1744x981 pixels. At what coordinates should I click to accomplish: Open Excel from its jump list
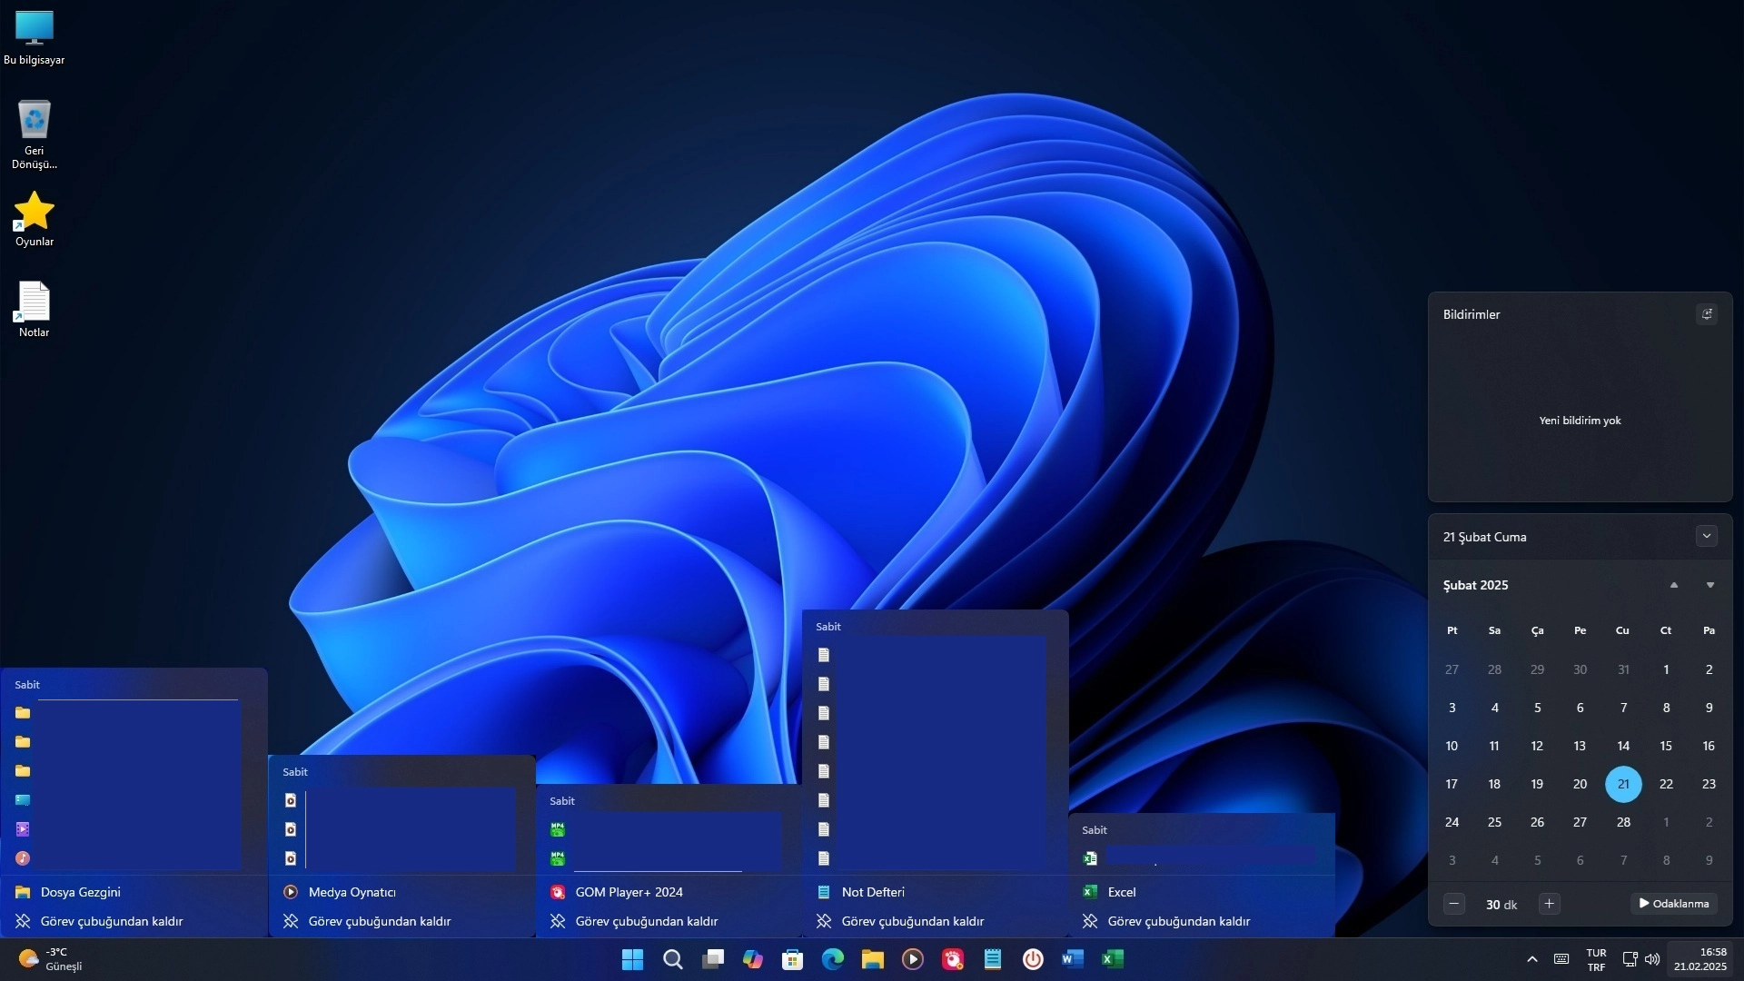point(1201,892)
